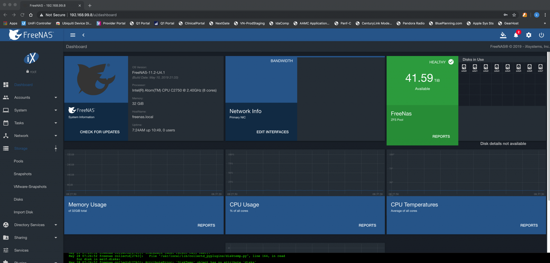Open REPORTS for Memory Usage
550x263 pixels.
tap(206, 226)
